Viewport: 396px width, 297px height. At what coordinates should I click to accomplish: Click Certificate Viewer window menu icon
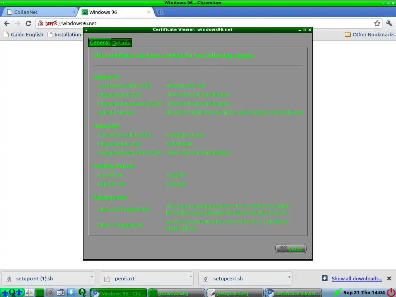click(x=86, y=29)
